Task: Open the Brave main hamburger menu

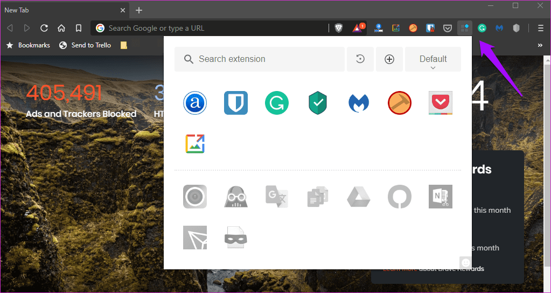Action: (x=541, y=28)
